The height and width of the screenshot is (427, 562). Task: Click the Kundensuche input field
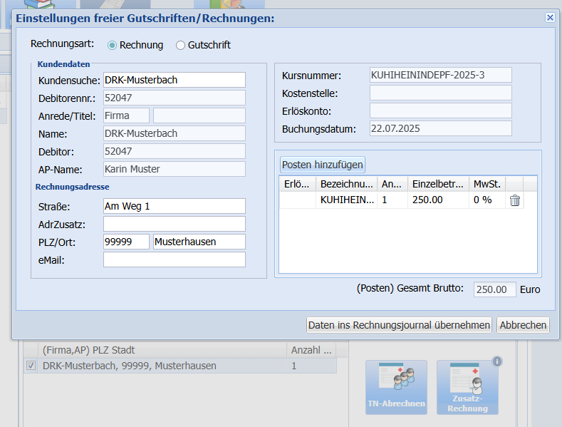tap(174, 80)
